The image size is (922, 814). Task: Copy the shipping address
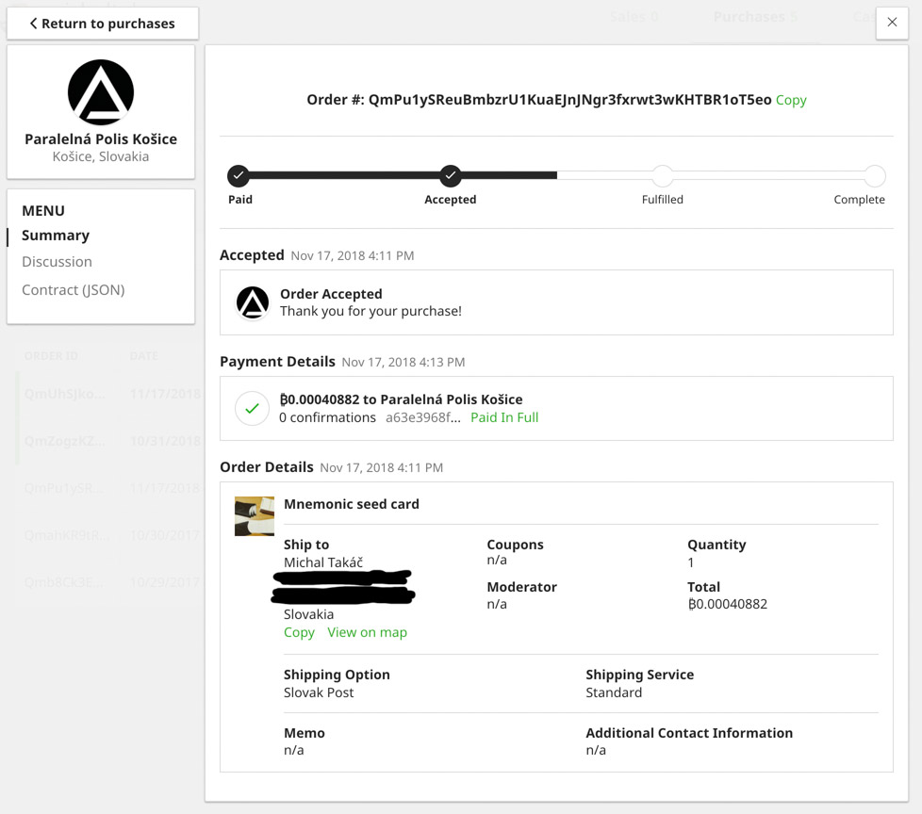point(299,632)
